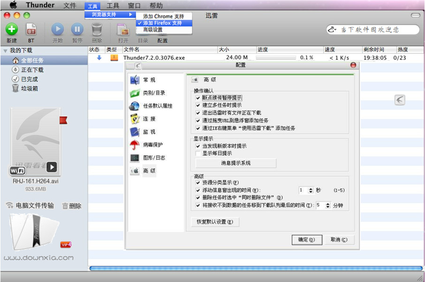Click the Open file toolbar icon
The width and height of the screenshot is (425, 282).
(x=123, y=30)
